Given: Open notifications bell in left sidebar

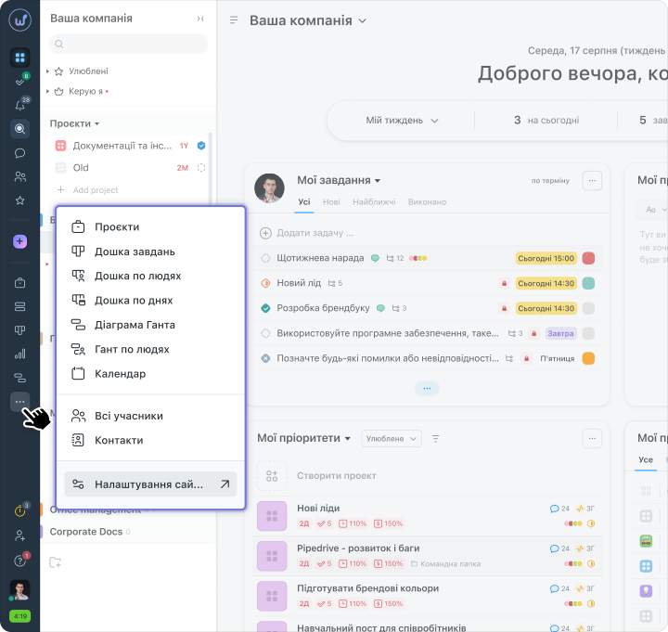Looking at the screenshot, I should 19,106.
